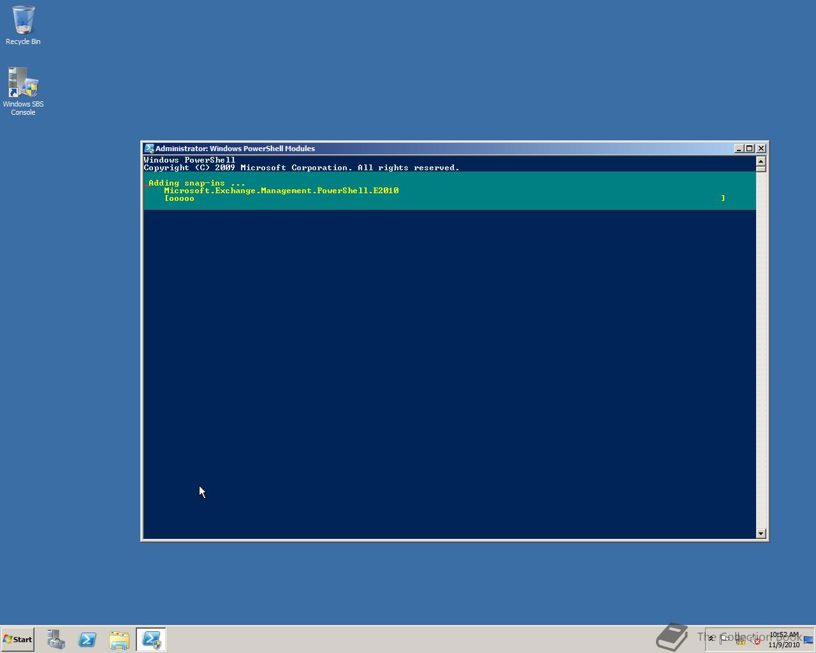Click the PowerShell scrollbar down arrow
The height and width of the screenshot is (653, 816).
pyautogui.click(x=761, y=533)
